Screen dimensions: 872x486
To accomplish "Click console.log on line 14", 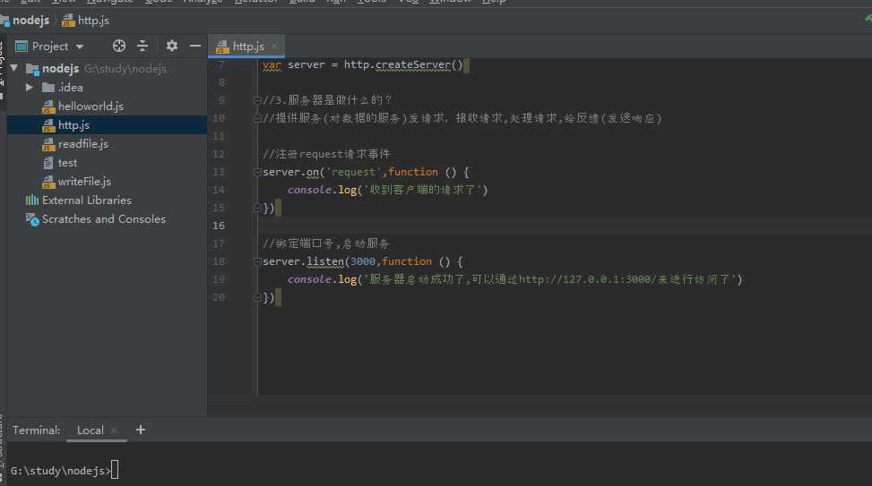I will (322, 190).
